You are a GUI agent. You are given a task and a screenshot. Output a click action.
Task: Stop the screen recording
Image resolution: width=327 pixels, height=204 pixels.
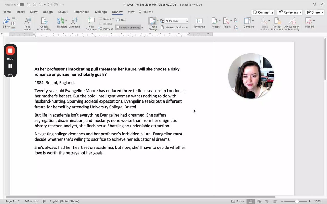(10, 51)
